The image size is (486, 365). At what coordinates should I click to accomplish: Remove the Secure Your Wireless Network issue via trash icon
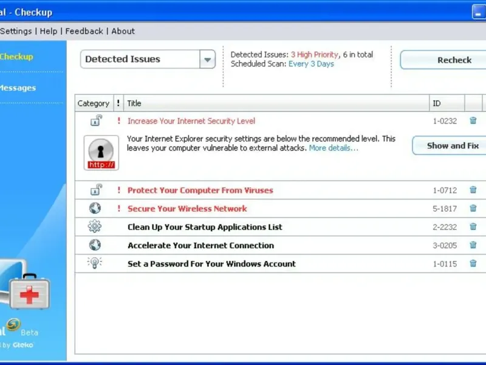473,208
